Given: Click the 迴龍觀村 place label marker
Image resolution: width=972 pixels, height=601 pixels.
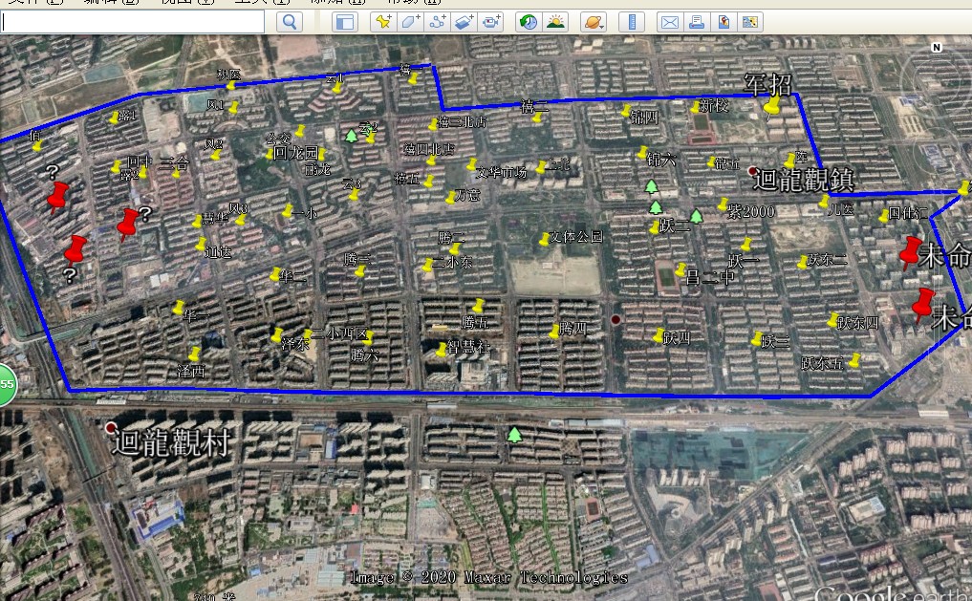Looking at the screenshot, I should pyautogui.click(x=112, y=427).
